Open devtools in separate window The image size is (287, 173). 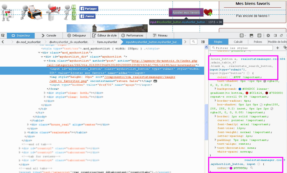coord(281,35)
